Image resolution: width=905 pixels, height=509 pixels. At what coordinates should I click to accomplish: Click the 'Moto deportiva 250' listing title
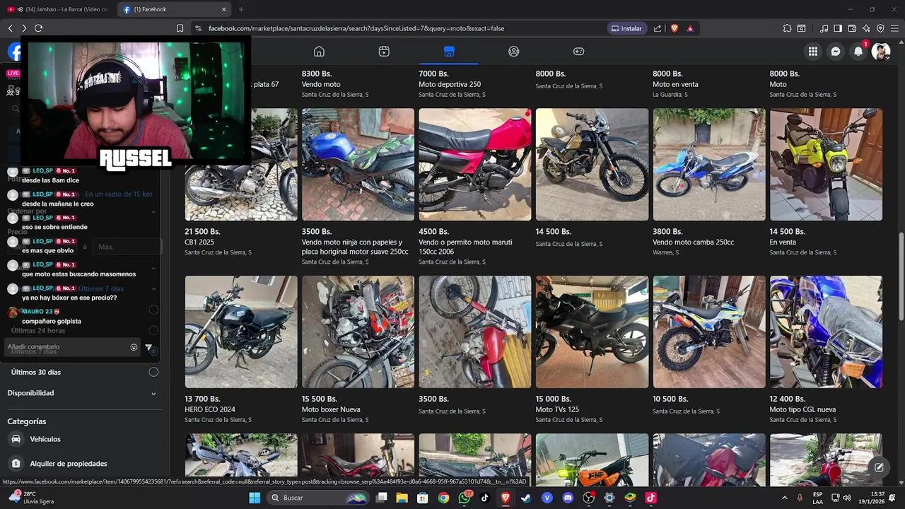point(450,84)
